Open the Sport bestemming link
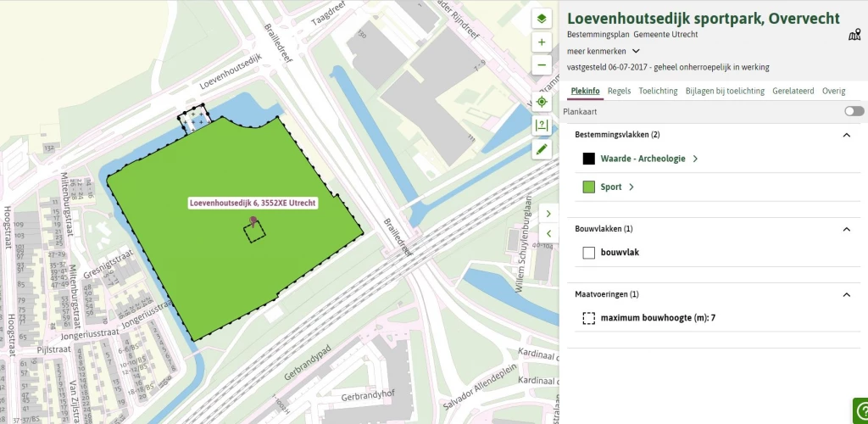868x424 pixels. coord(611,187)
